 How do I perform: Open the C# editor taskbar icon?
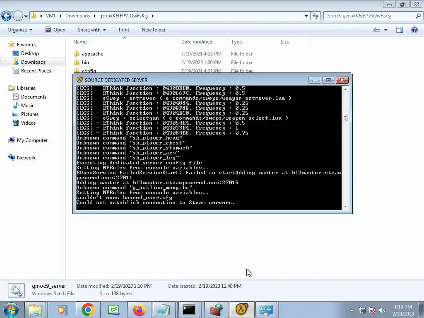pyautogui.click(x=113, y=310)
